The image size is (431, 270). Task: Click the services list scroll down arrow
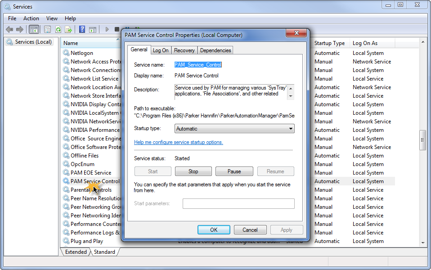(x=422, y=243)
